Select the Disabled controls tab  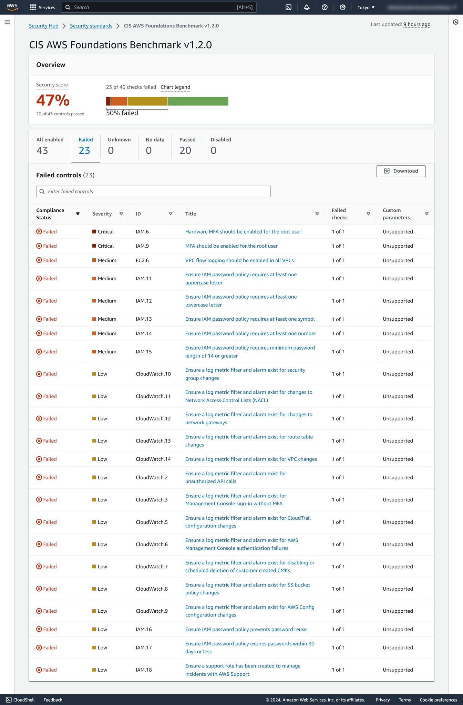220,146
